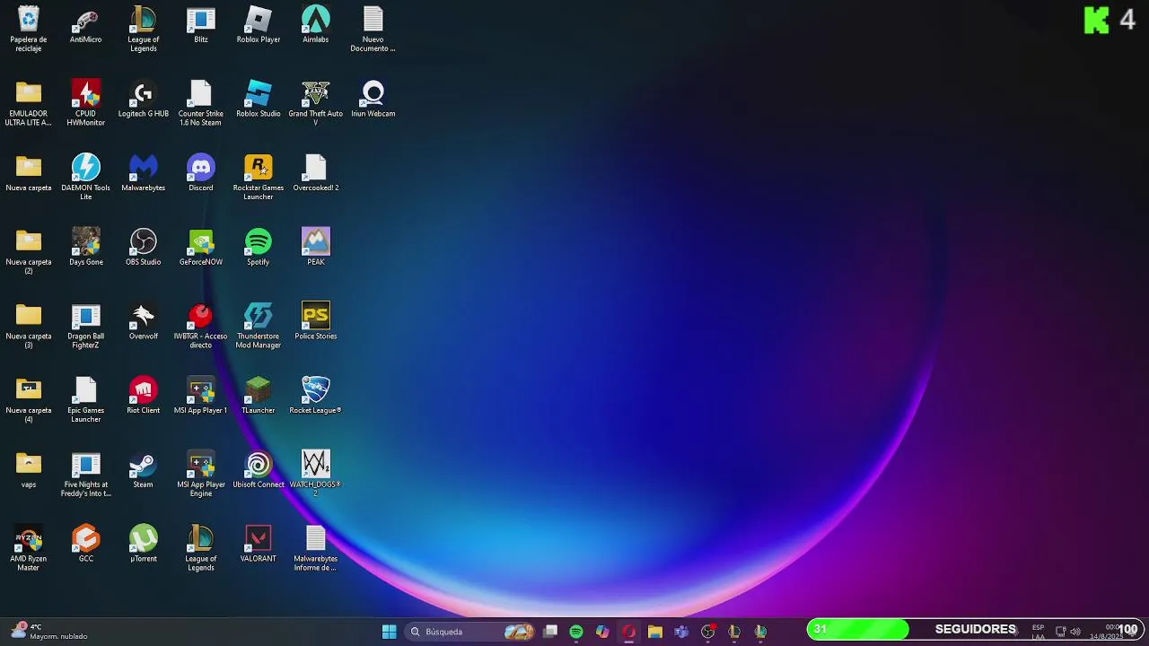Click the CPUID HWMonitor shortcut

pos(86,103)
